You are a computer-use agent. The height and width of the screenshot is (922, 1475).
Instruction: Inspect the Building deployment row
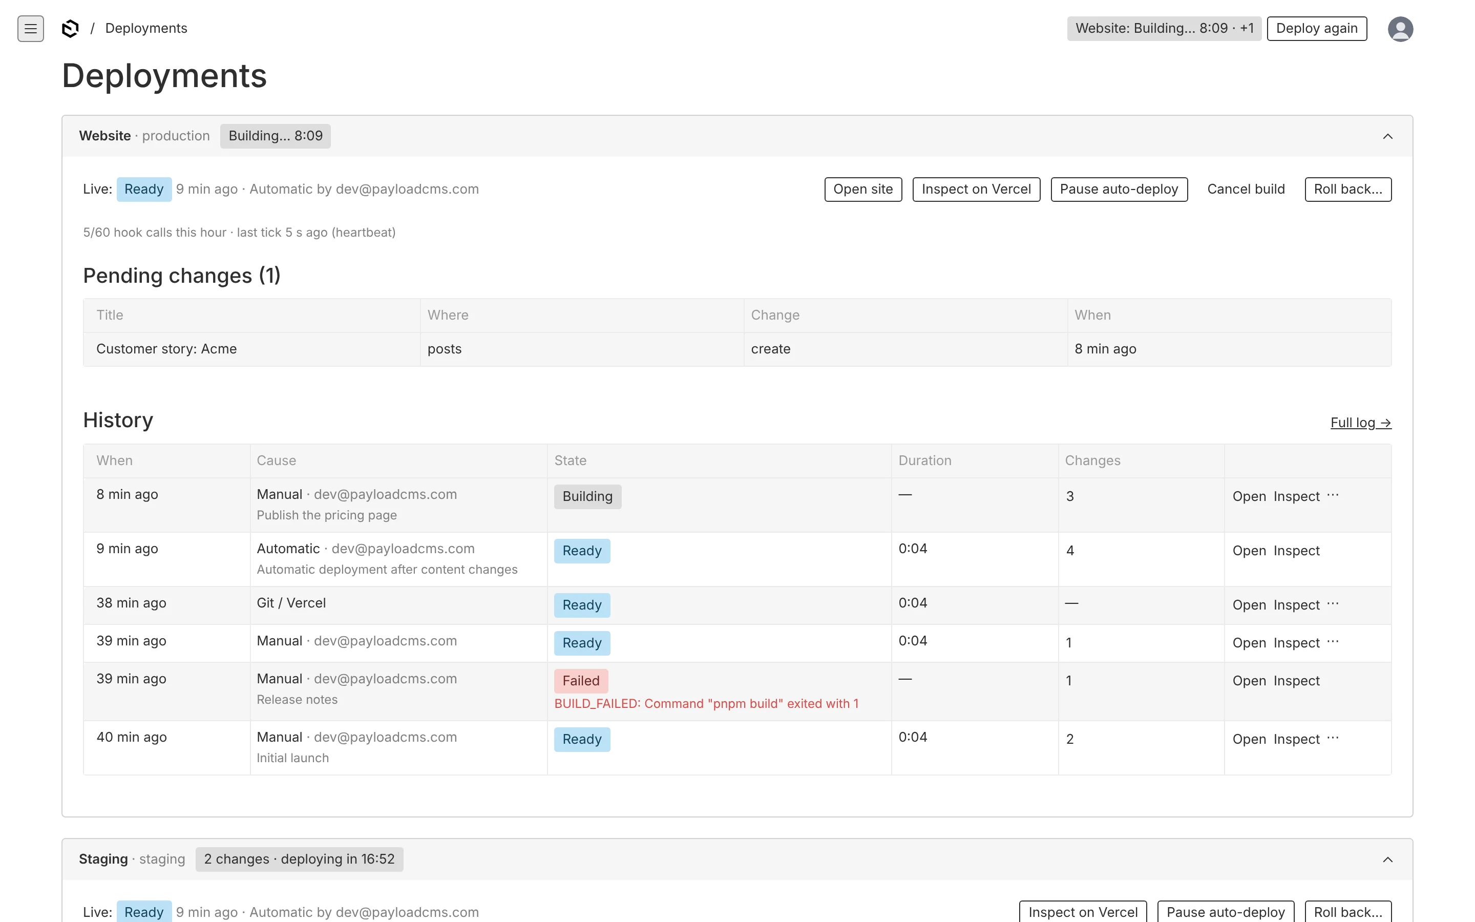tap(1296, 496)
